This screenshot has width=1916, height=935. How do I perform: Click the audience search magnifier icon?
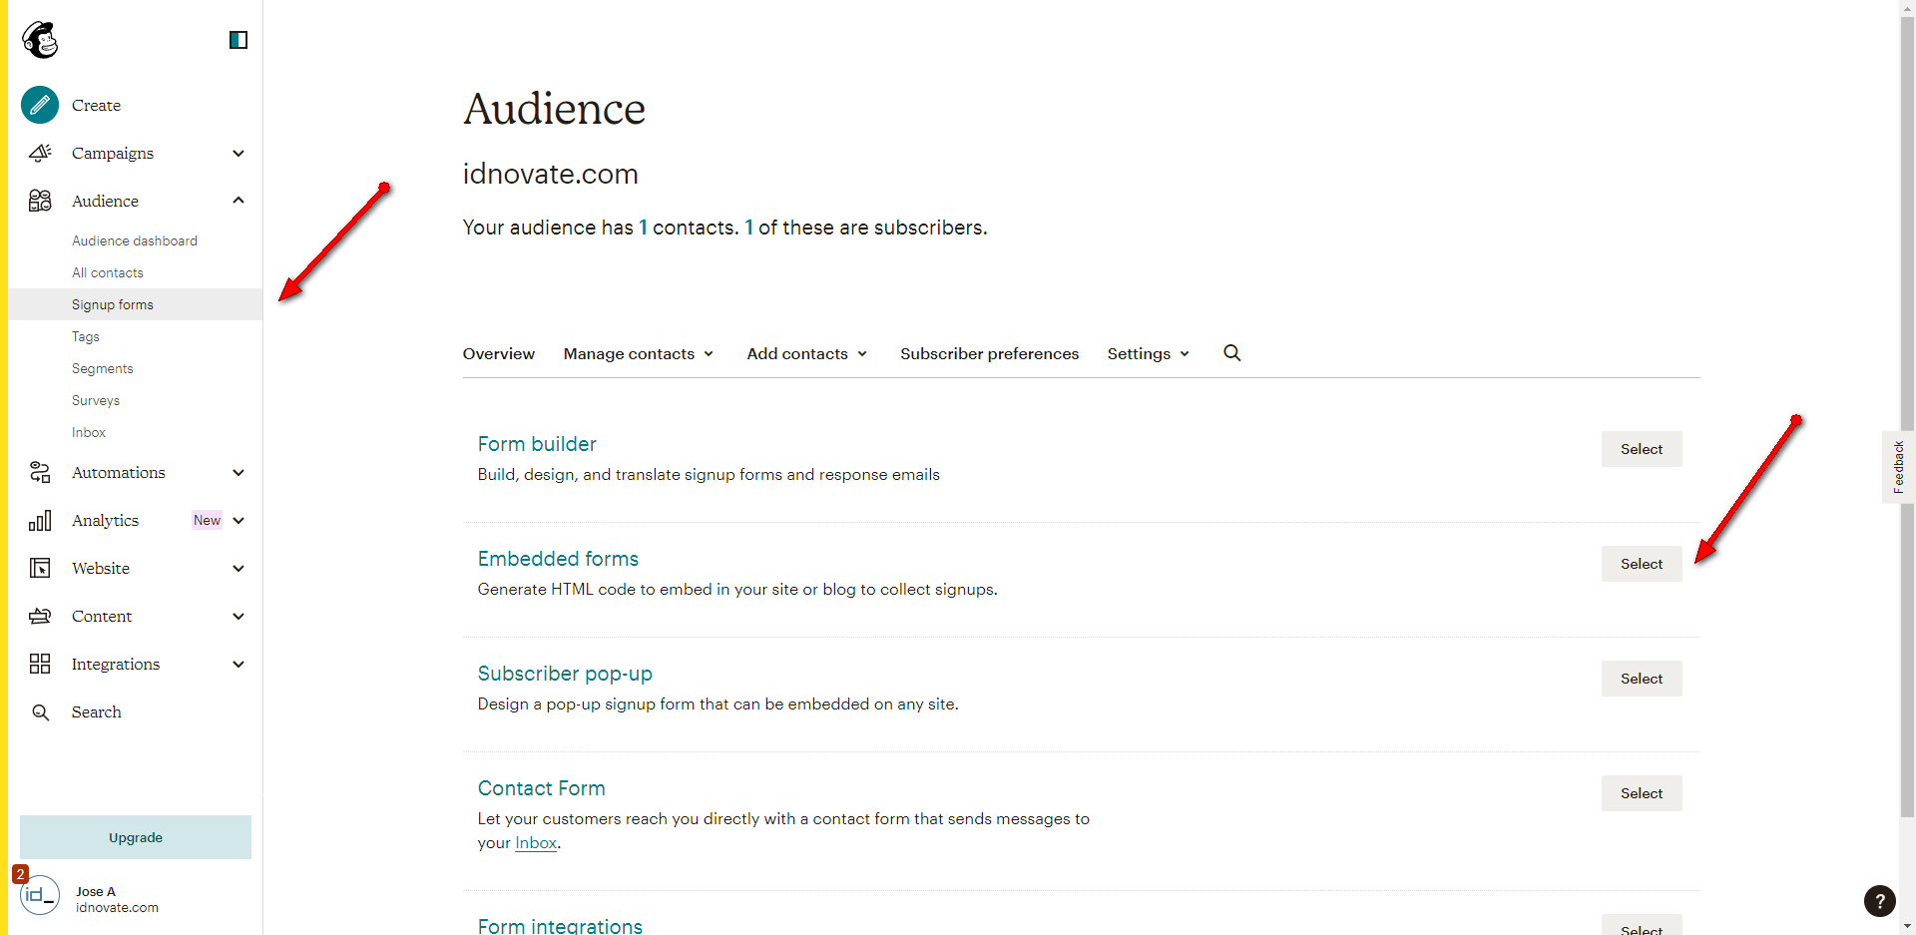[1232, 353]
